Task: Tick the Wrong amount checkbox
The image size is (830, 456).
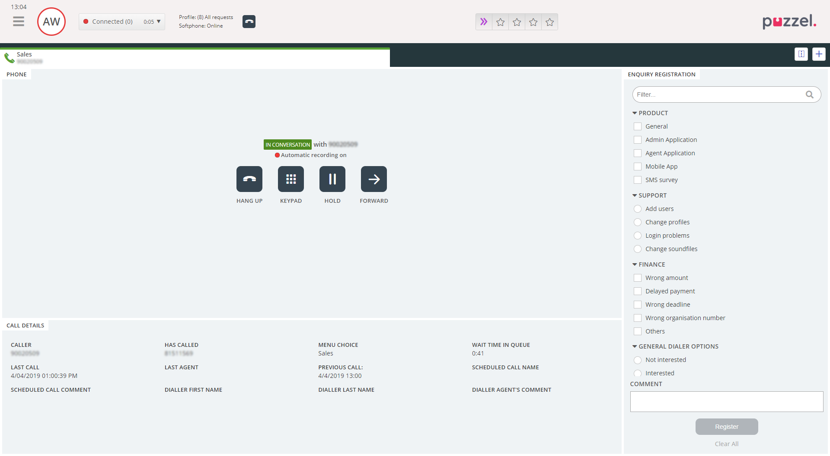Action: 638,278
